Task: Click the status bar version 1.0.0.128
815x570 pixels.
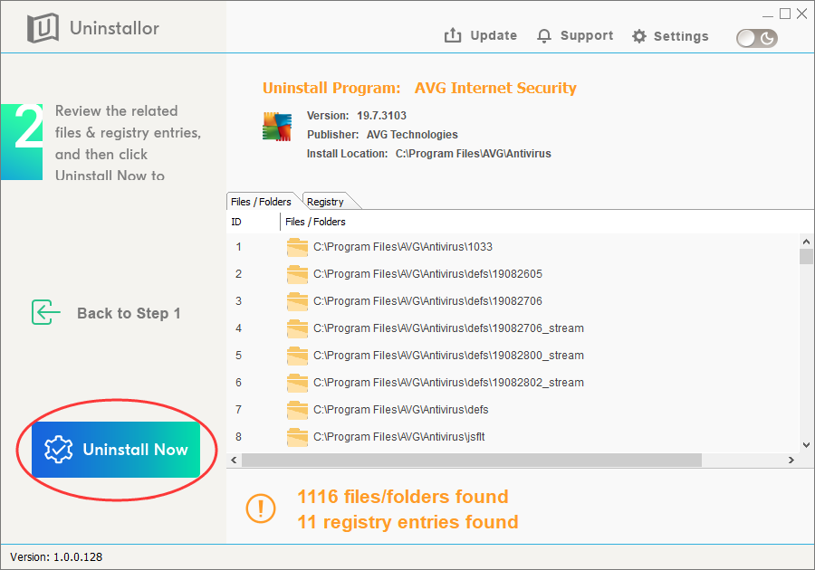Action: [x=56, y=557]
